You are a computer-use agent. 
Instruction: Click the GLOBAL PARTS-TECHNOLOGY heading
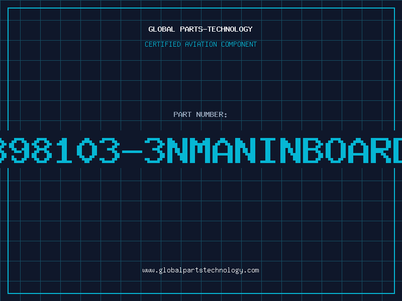pos(200,30)
